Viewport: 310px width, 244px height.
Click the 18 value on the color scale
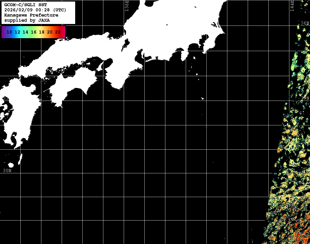(42, 32)
